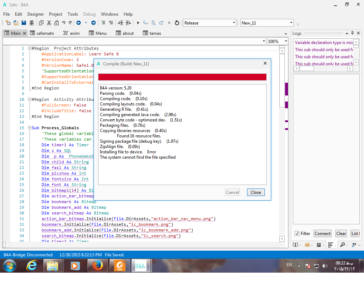Click the Restart circular arrow icon
Viewport: 364px width, 284px height.
click(x=177, y=23)
